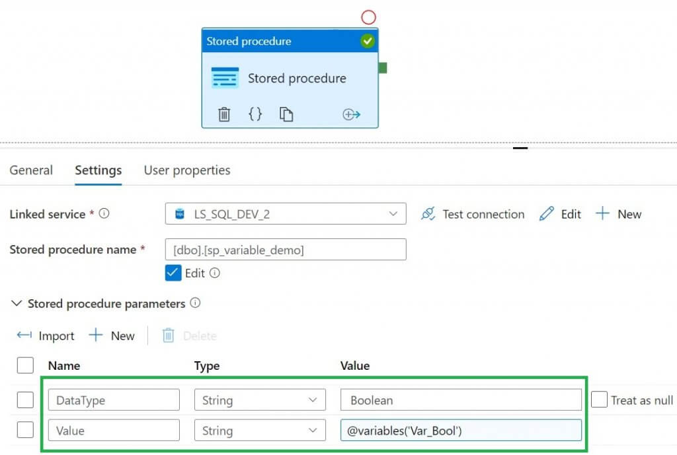Click the info icon next to Edit checkbox
The image size is (677, 455).
click(x=214, y=273)
